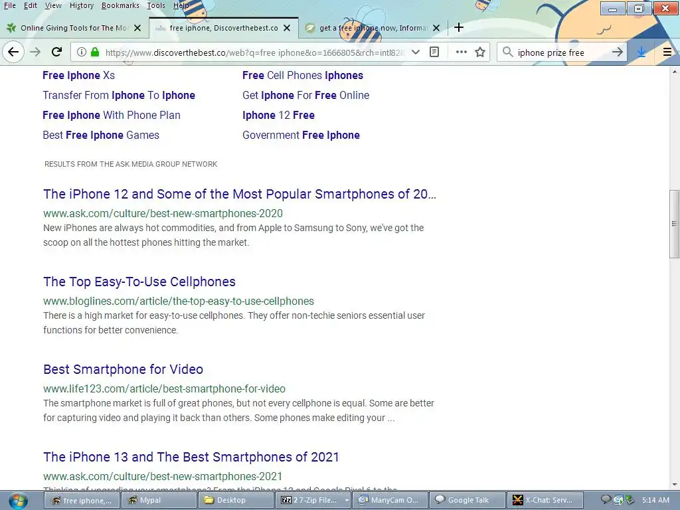Screen dimensions: 680x510
Task: Open Transfer From Iphone To Iphone link
Action: point(119,96)
